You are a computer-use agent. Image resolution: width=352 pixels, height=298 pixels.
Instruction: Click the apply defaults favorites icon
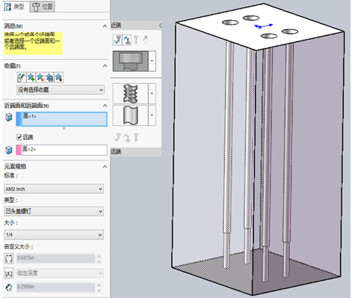[x=22, y=77]
